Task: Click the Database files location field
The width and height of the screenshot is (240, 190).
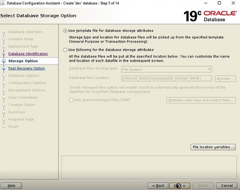Action: pyautogui.click(x=167, y=78)
